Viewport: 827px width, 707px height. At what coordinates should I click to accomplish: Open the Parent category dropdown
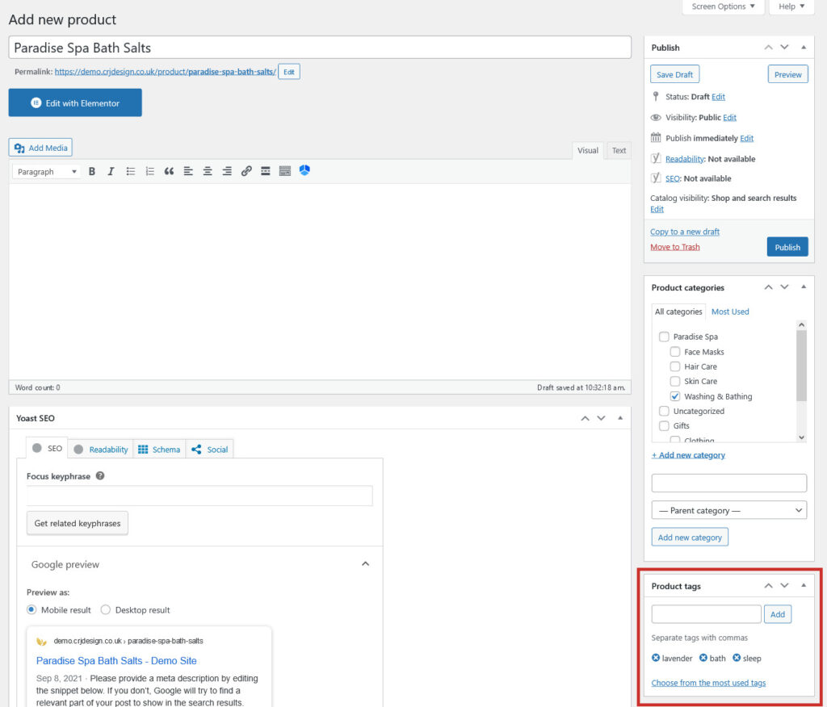729,510
